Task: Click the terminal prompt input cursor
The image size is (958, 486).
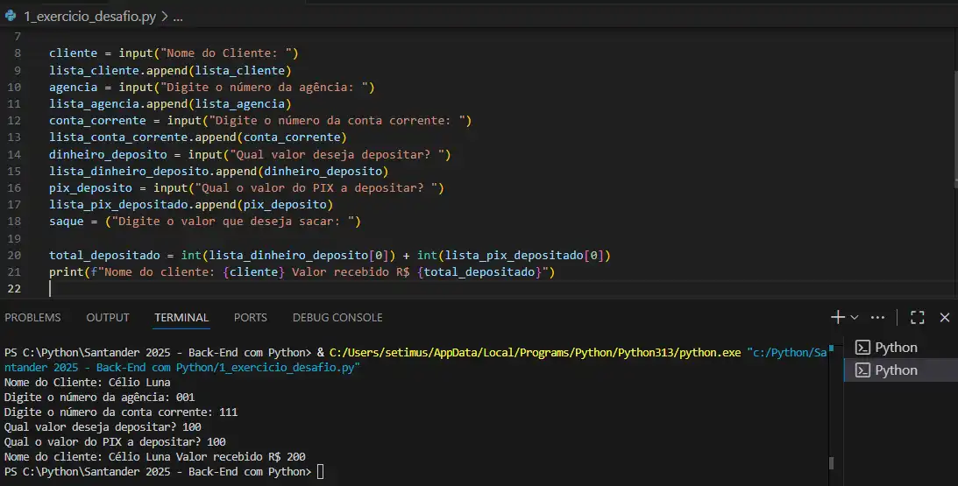Action: [320, 472]
